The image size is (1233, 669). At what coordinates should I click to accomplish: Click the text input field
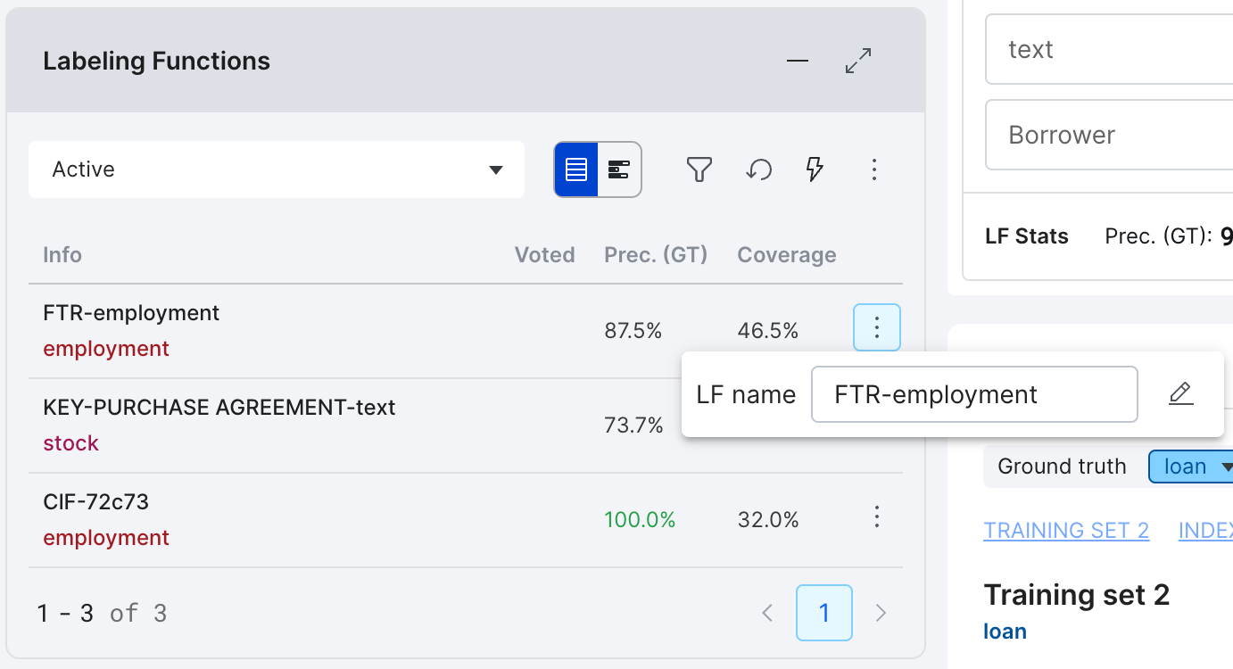click(x=1109, y=49)
